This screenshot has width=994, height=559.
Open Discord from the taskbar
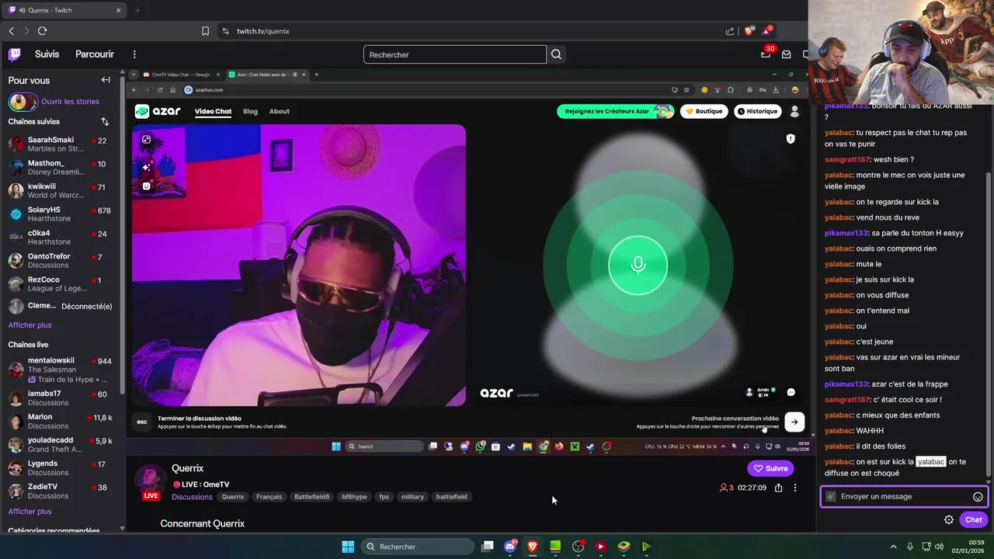[x=510, y=547]
